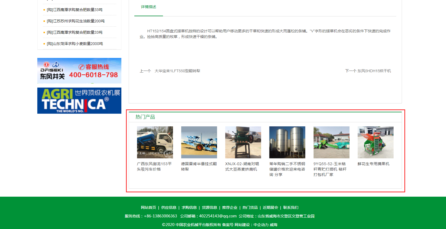Click the 热门产品 section heading

[x=145, y=117]
